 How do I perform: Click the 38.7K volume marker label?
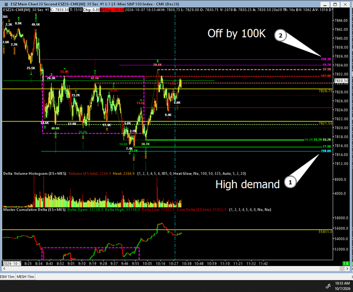click(x=145, y=144)
